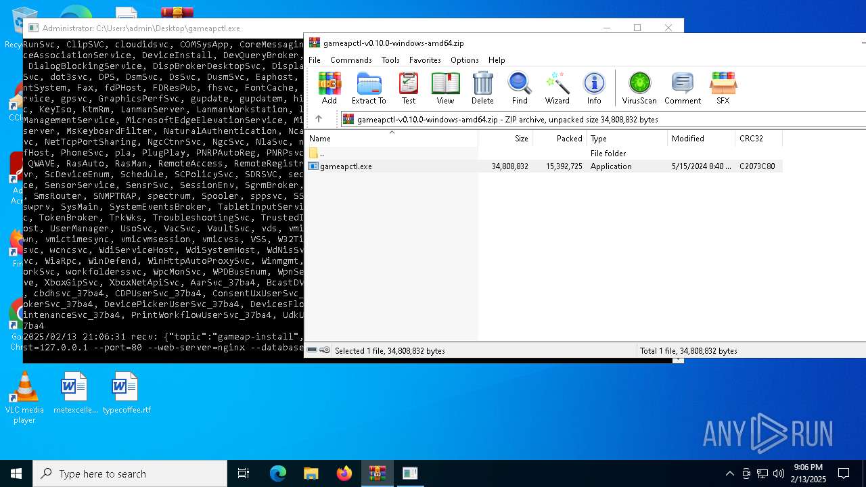
Task: Open notification center icon
Action: pos(844,473)
